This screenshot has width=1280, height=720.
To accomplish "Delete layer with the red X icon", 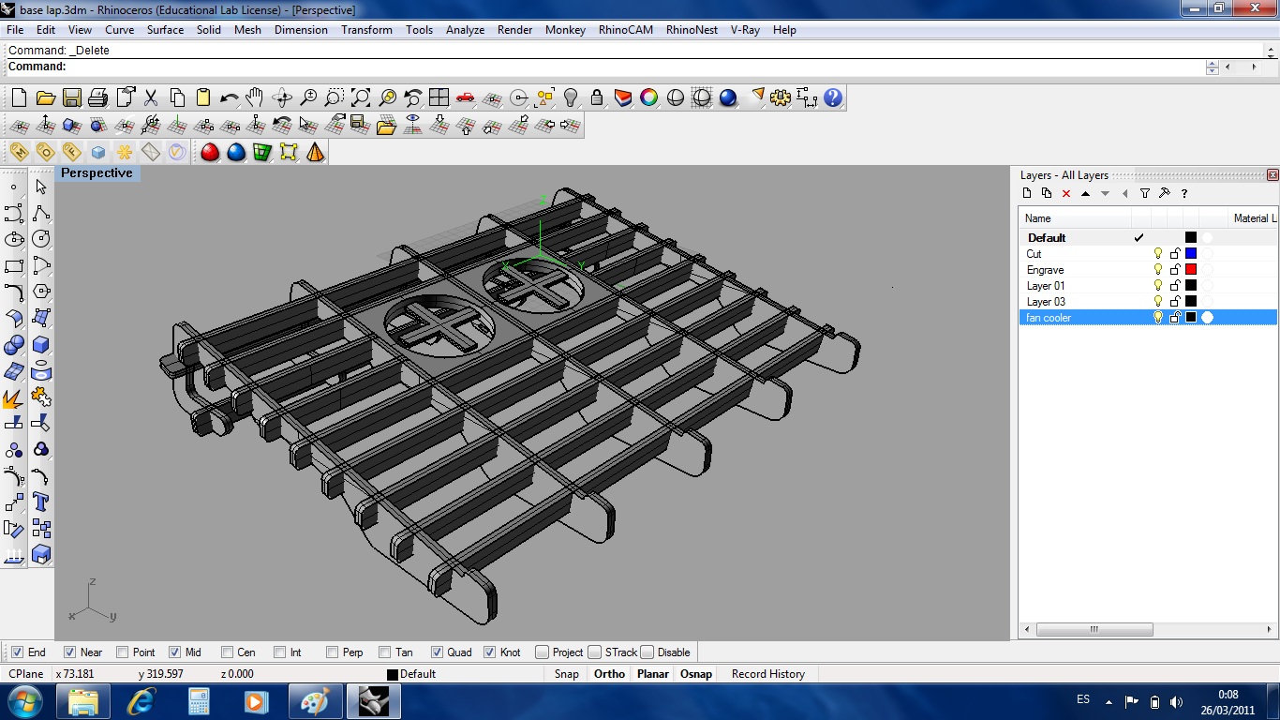I will [x=1066, y=193].
